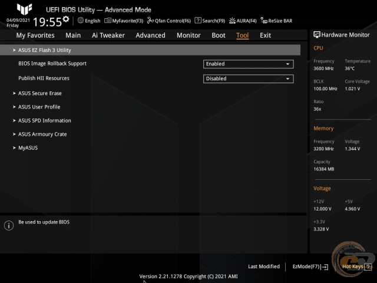Screen dimensions: 377x283
Task: Click CPU frequency value 3600 MHz
Action: [323, 68]
